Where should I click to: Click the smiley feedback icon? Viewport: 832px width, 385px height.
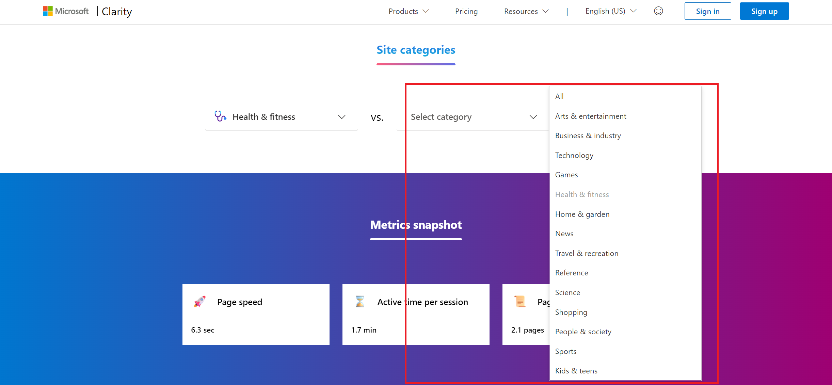658,11
